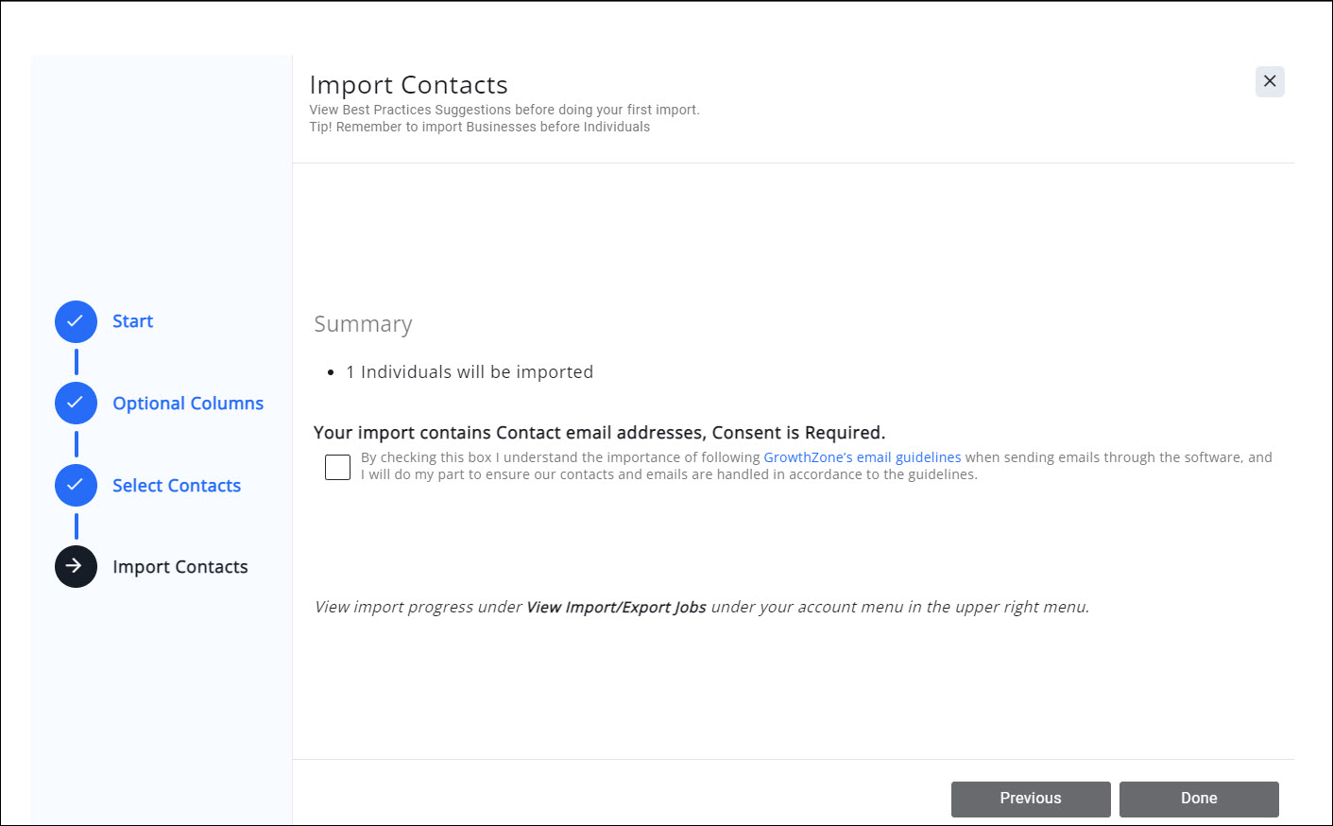
Task: Click the Summary heading
Action: click(363, 324)
